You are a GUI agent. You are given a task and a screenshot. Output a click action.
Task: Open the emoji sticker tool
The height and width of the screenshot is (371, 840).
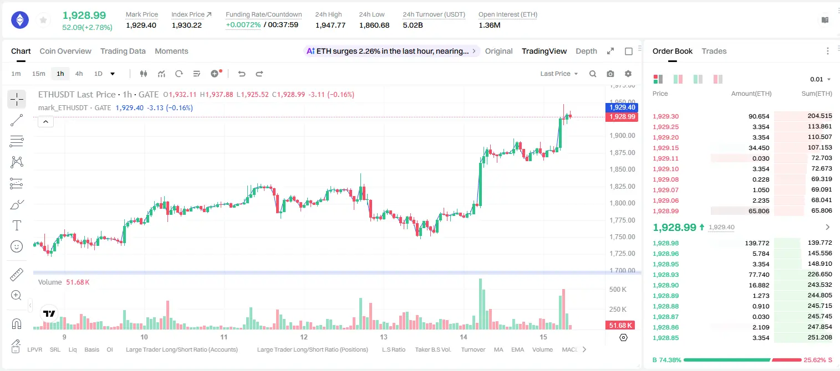(x=17, y=246)
